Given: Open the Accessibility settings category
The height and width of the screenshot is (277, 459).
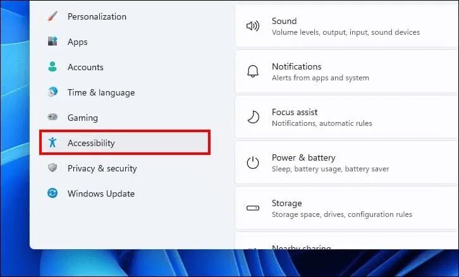Looking at the screenshot, I should 125,142.
